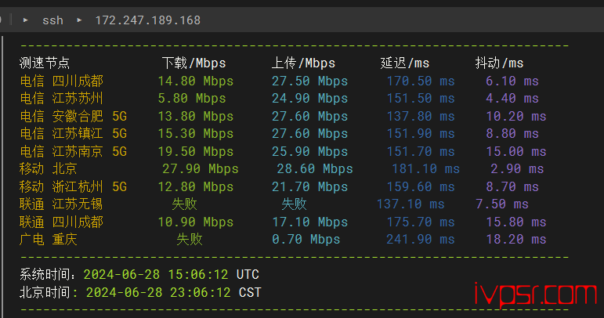Click the 移动 北京 node name
The image size is (604, 318).
(48, 169)
